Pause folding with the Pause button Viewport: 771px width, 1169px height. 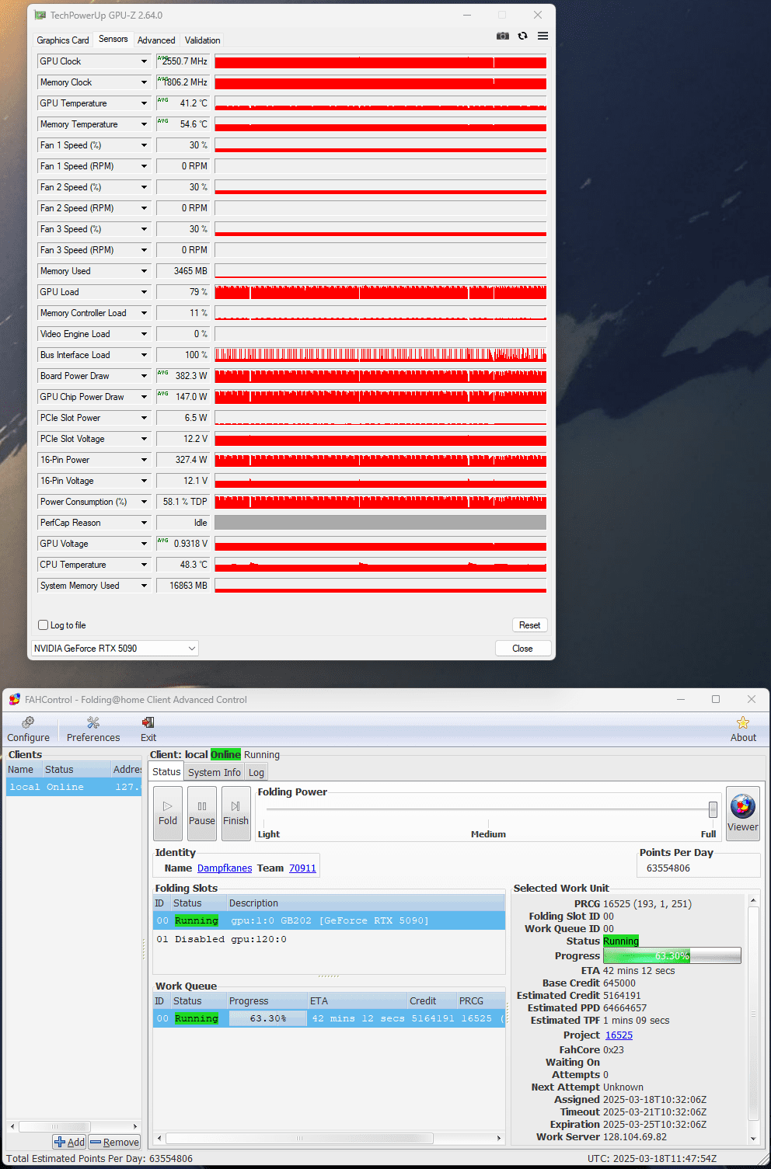click(202, 813)
